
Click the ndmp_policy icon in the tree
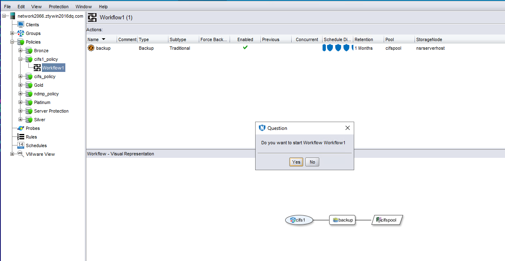point(29,94)
